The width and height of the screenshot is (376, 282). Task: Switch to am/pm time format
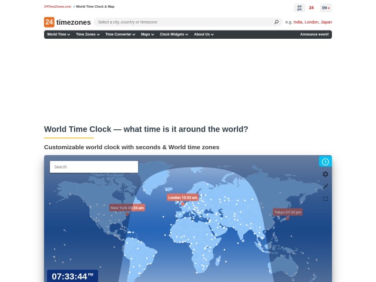pyautogui.click(x=300, y=8)
